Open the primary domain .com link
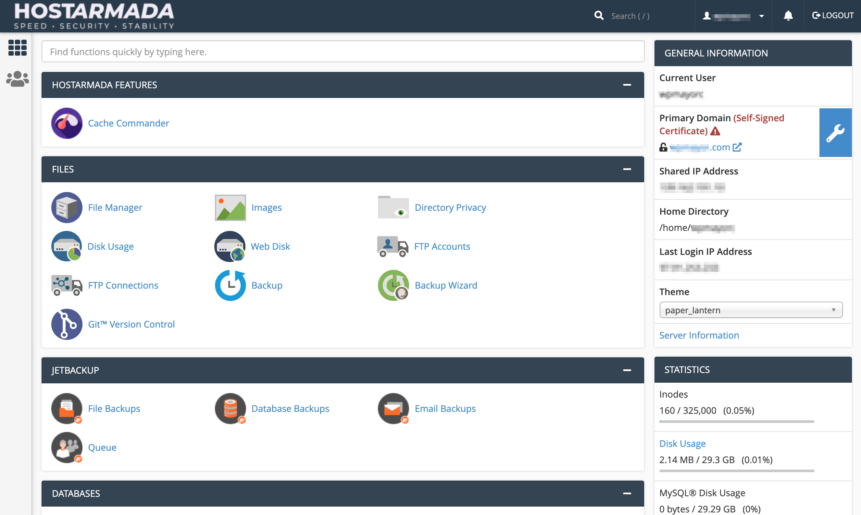 [700, 147]
